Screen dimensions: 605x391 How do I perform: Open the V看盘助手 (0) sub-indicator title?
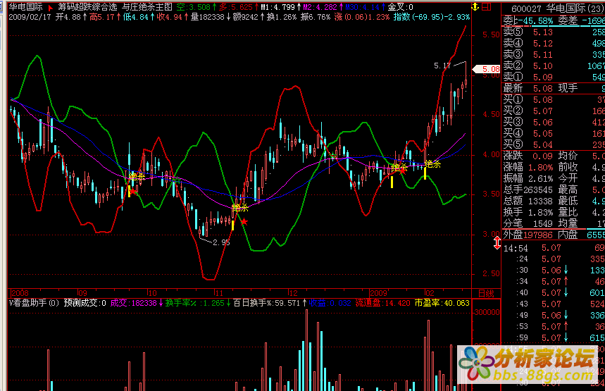[x=35, y=303]
